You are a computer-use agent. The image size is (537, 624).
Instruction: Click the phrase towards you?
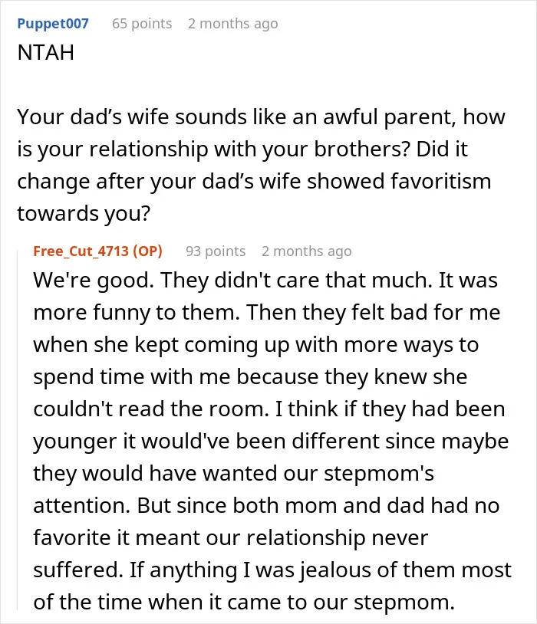[x=84, y=213]
